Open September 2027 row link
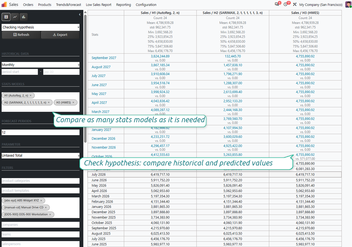The image size is (352, 247). point(104,58)
